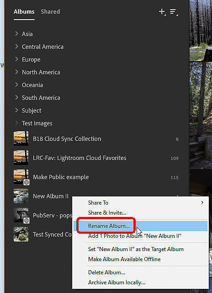Select the Test Synced album name
Screen dimensions: 212x293
[x=52, y=234]
